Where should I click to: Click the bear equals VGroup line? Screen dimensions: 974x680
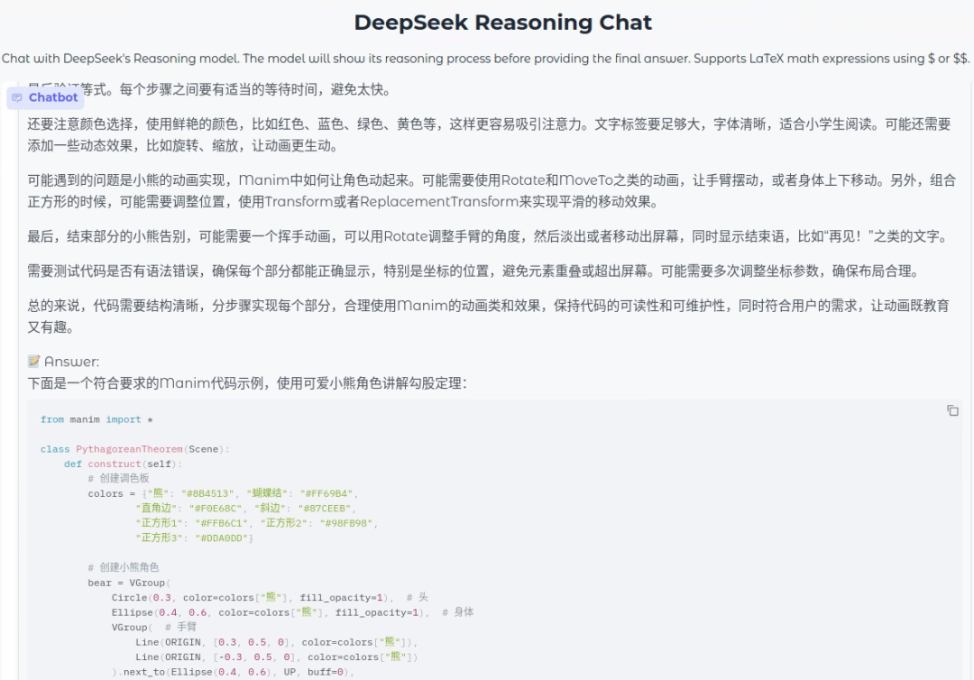pyautogui.click(x=130, y=583)
